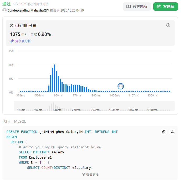Click the info icon in runtime panel
The image size is (183, 184).
point(168,25)
